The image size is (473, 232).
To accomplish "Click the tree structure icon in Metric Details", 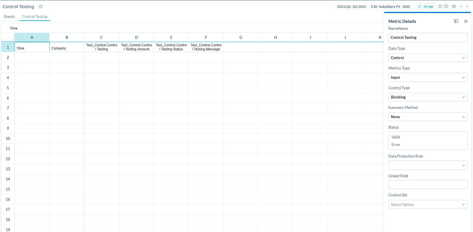I will coord(456,21).
